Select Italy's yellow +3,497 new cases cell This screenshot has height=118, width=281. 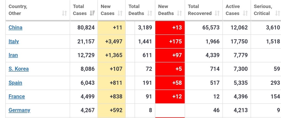[111, 41]
